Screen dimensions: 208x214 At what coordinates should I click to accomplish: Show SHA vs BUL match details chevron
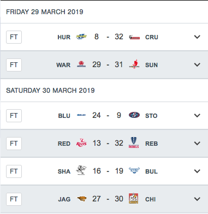pos(197,171)
